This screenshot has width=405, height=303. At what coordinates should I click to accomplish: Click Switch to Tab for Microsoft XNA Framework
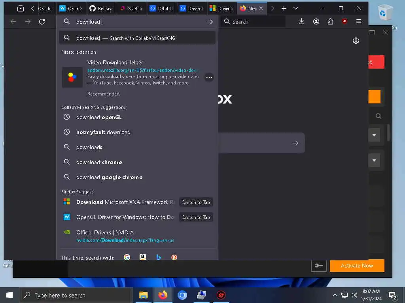point(196,202)
